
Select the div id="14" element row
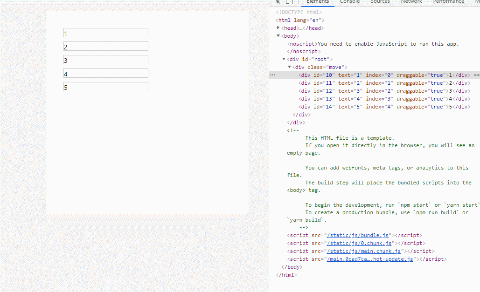(384, 107)
